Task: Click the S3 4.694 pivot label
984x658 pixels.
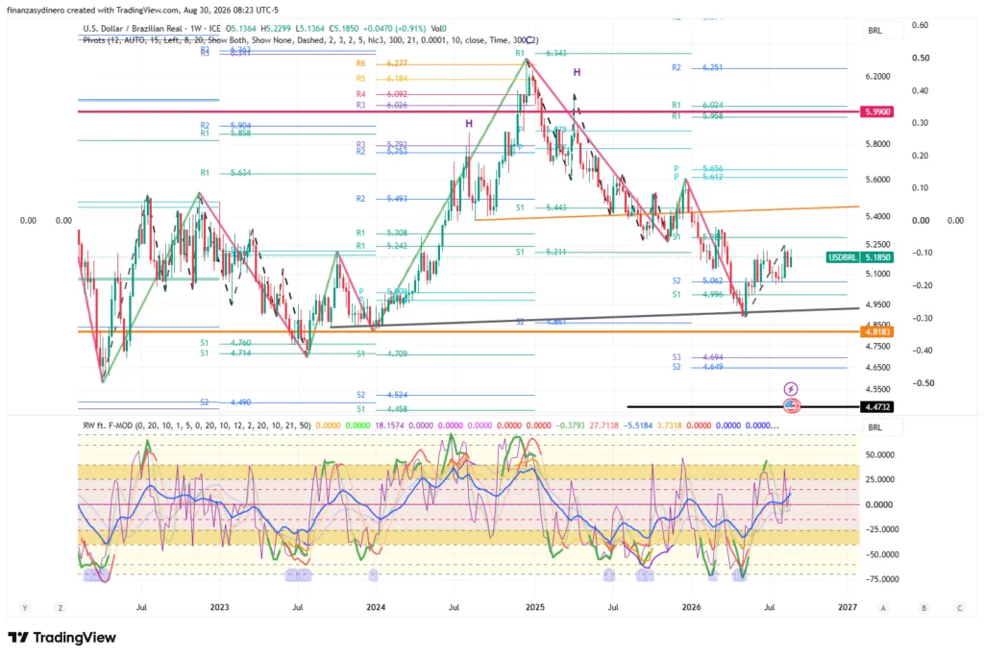Action: tap(698, 357)
